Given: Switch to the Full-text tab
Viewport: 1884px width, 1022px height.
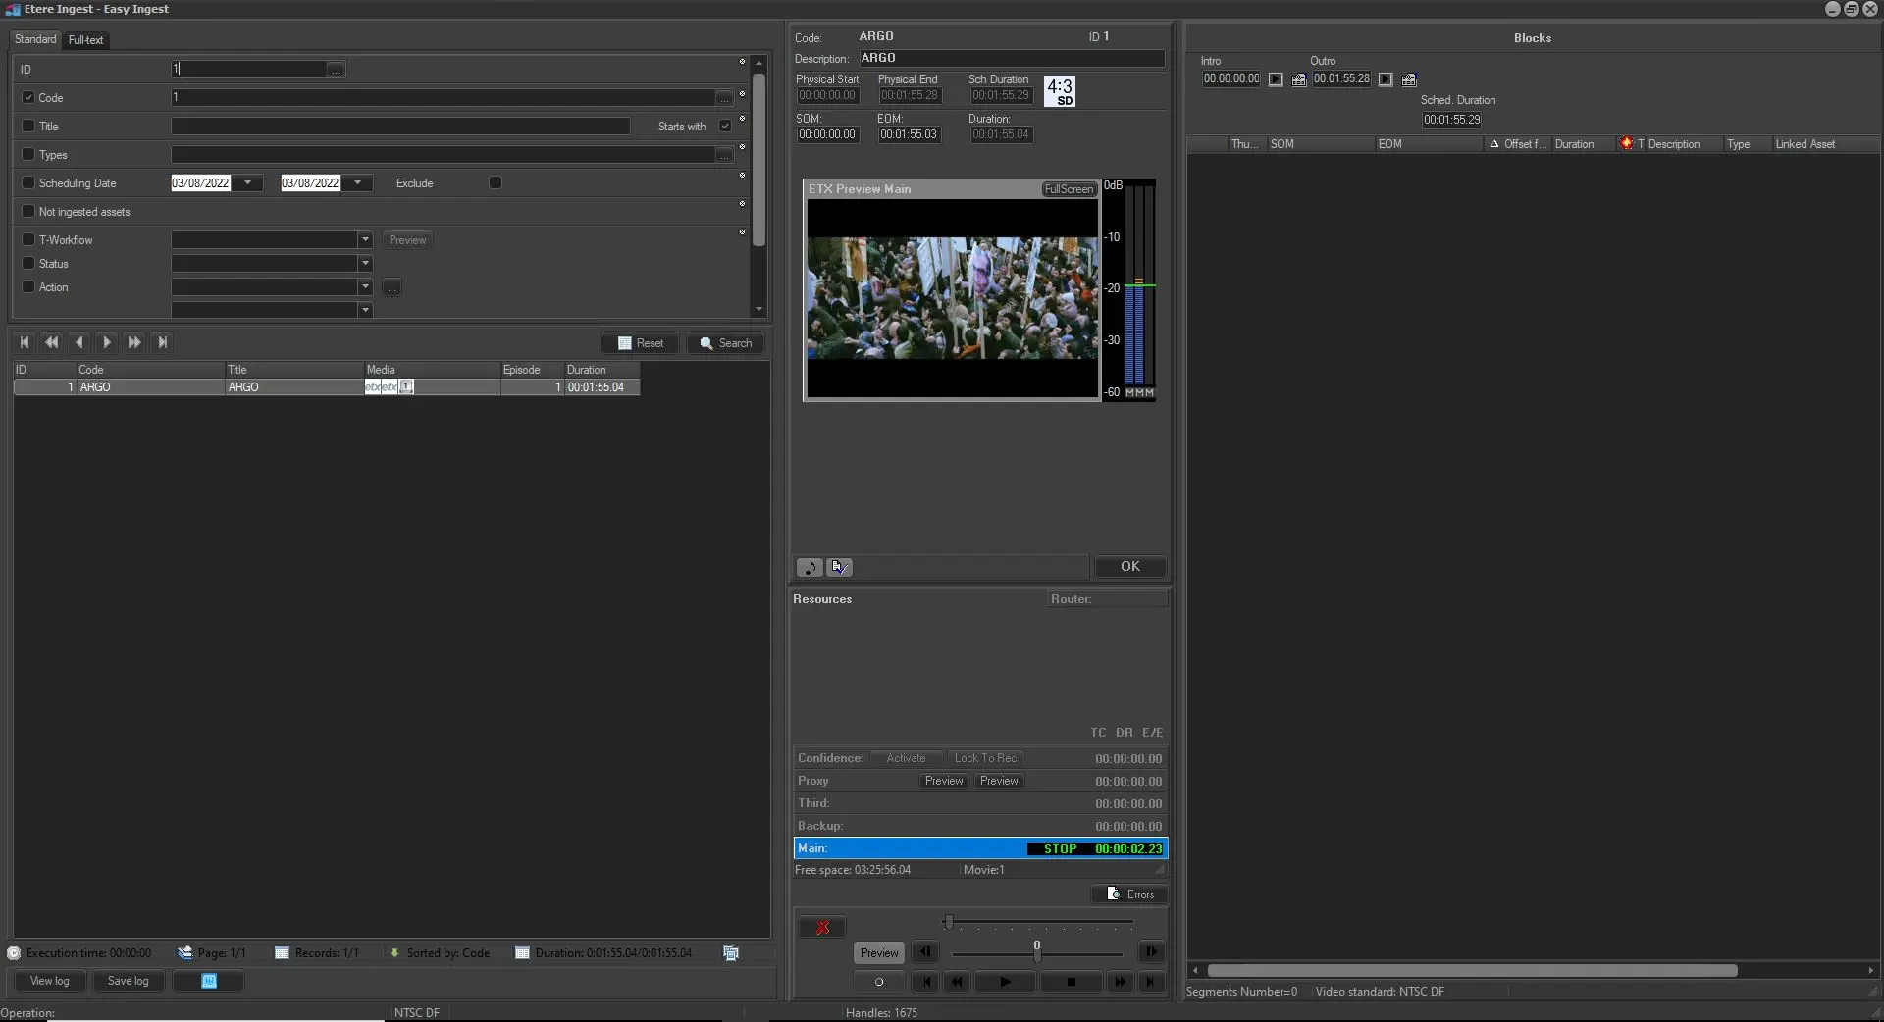Looking at the screenshot, I should tap(85, 40).
